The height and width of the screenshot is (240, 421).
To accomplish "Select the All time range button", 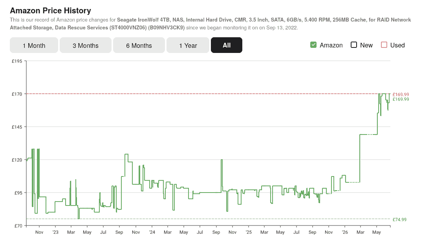I will tap(227, 45).
